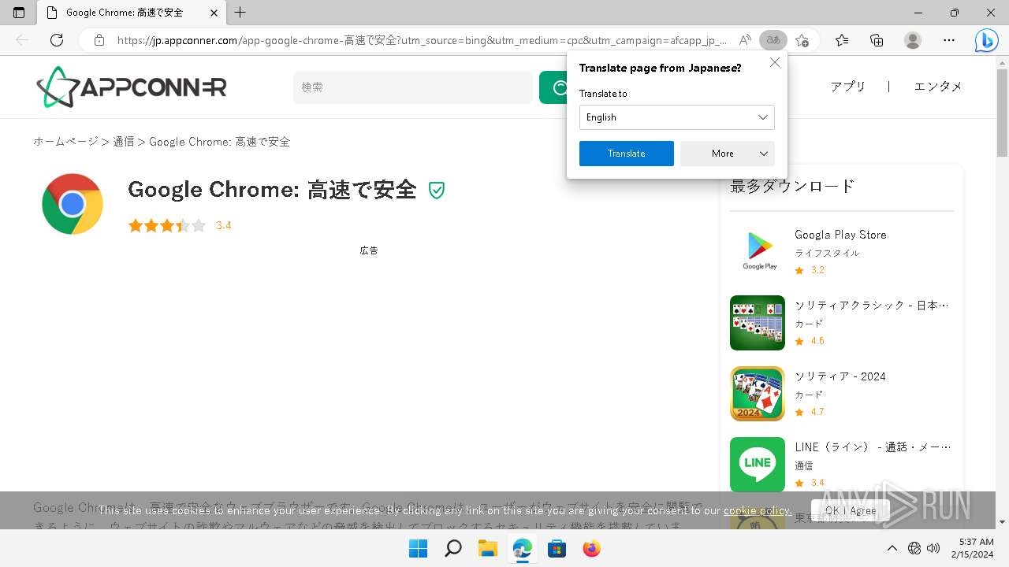Open the エンタメ menu item

point(938,87)
